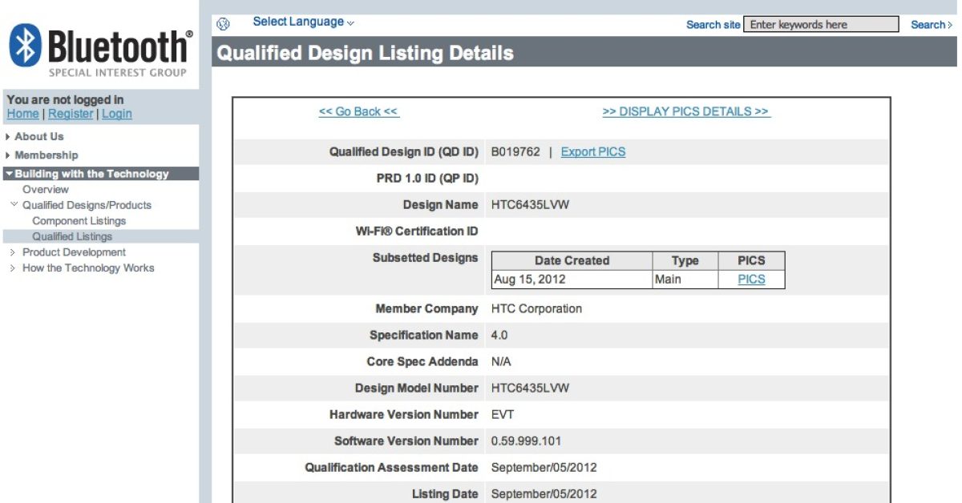962x503 pixels.
Task: Collapse Qualified Designs/Products tree item
Action: tap(86, 205)
